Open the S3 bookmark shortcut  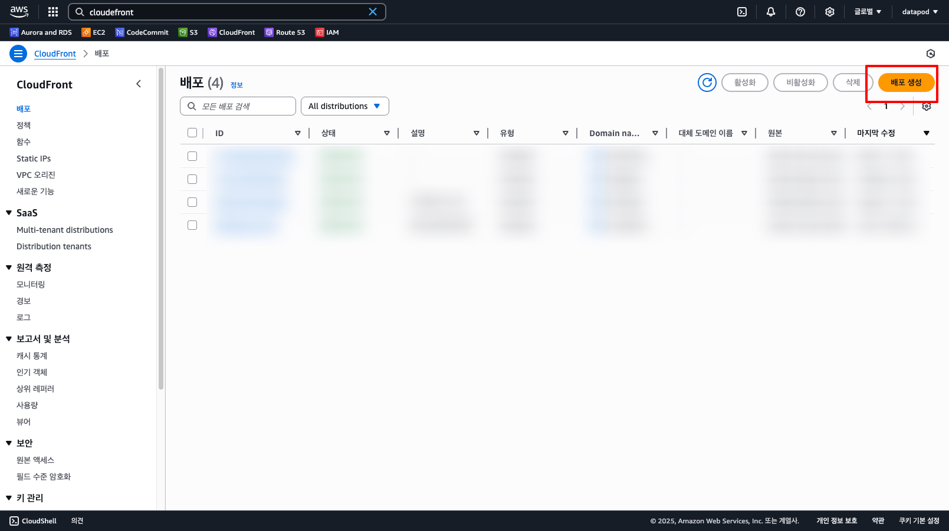click(188, 32)
